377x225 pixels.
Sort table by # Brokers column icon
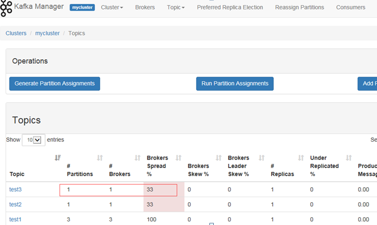[138, 158]
